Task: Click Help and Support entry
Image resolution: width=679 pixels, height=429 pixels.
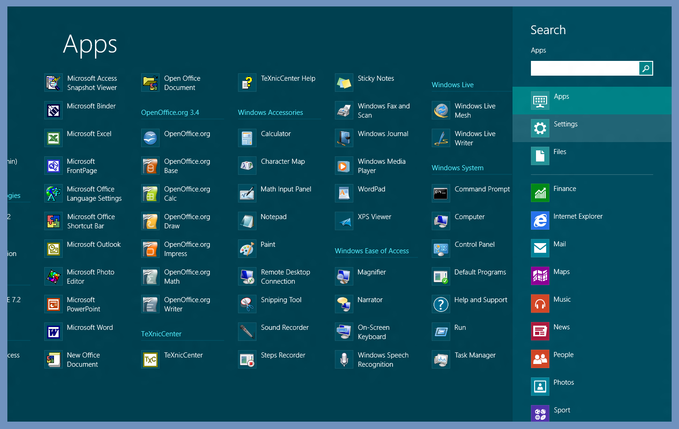Action: coord(480,300)
